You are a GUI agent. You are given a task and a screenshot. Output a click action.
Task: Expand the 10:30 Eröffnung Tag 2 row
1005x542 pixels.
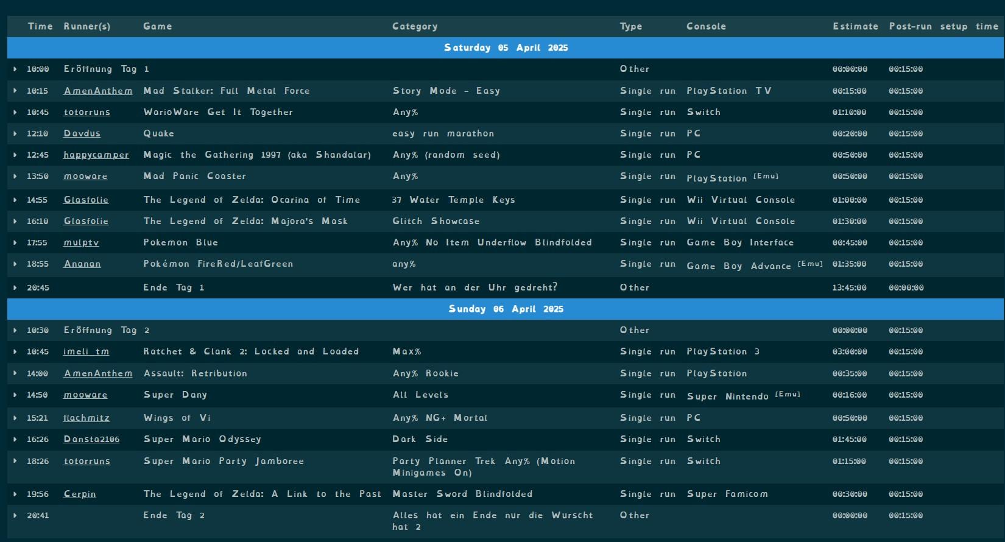click(x=15, y=330)
